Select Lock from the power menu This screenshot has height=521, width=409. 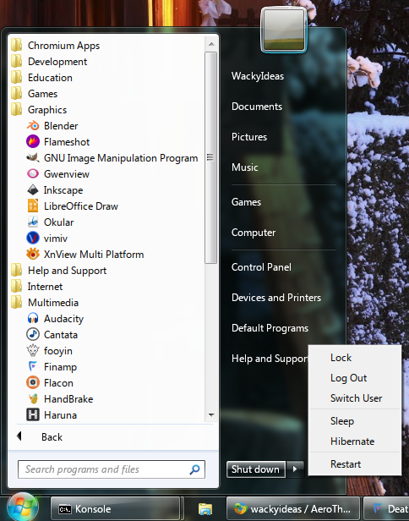point(355,358)
